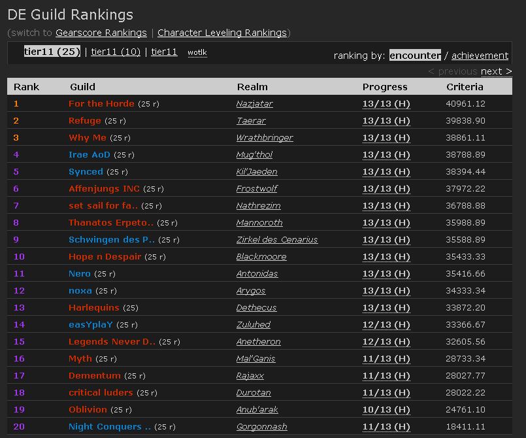Open the Anetheron realm link
Viewport: 526px width, 438px height.
258,342
